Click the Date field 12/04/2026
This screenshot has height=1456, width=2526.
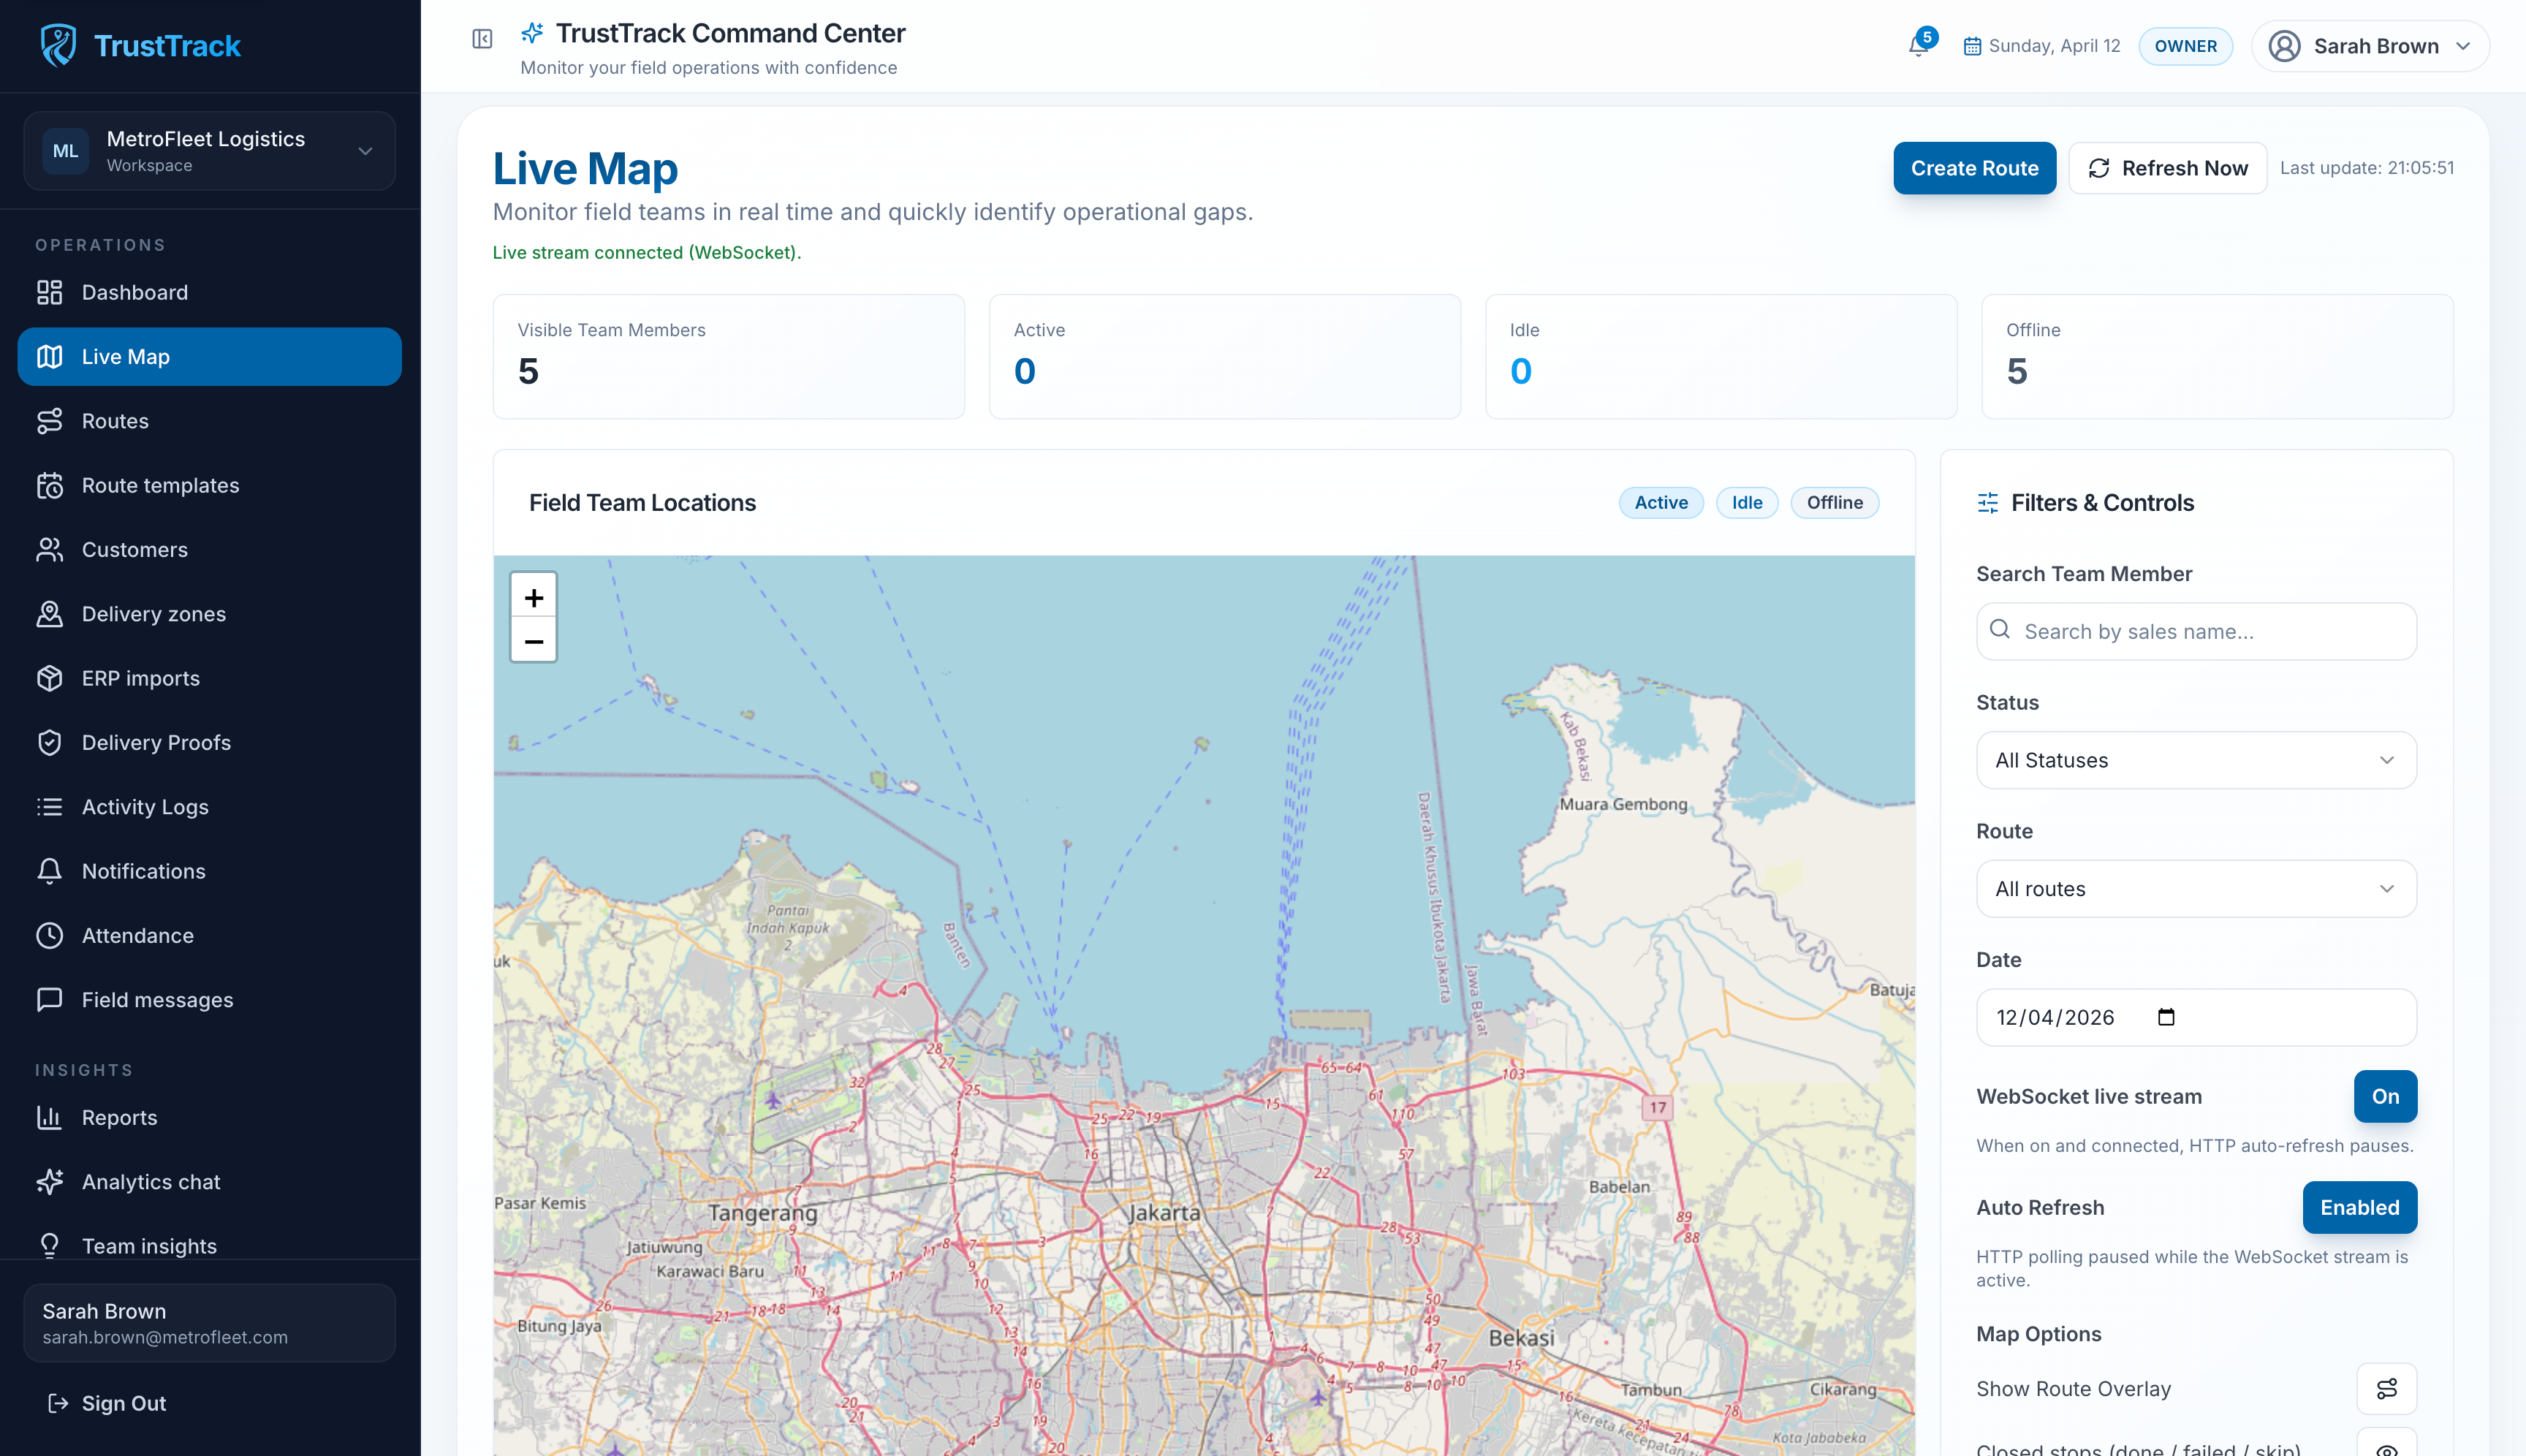point(2196,1017)
